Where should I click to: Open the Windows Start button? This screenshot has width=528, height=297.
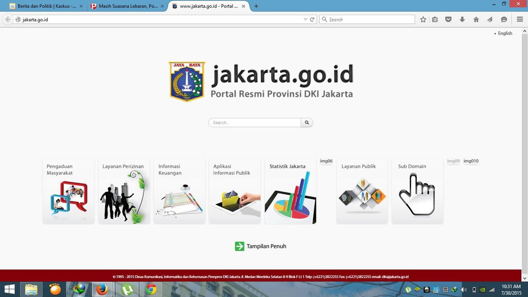pos(9,290)
